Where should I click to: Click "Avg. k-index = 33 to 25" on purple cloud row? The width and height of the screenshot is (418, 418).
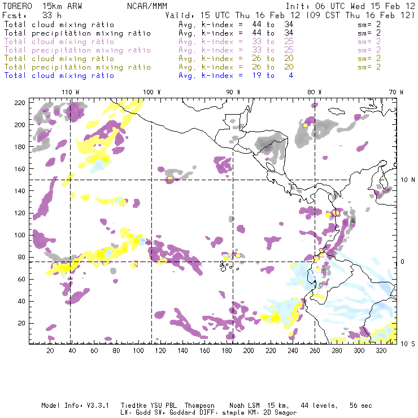(236, 42)
